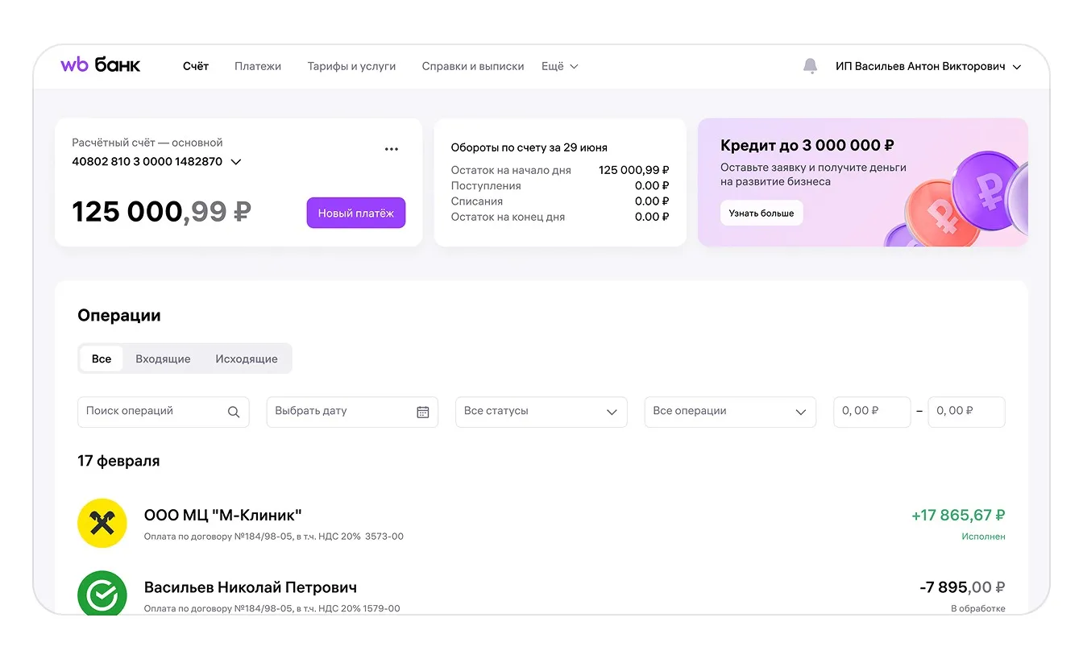Expand the Все операции dropdown
The height and width of the screenshot is (659, 1083).
[730, 412]
